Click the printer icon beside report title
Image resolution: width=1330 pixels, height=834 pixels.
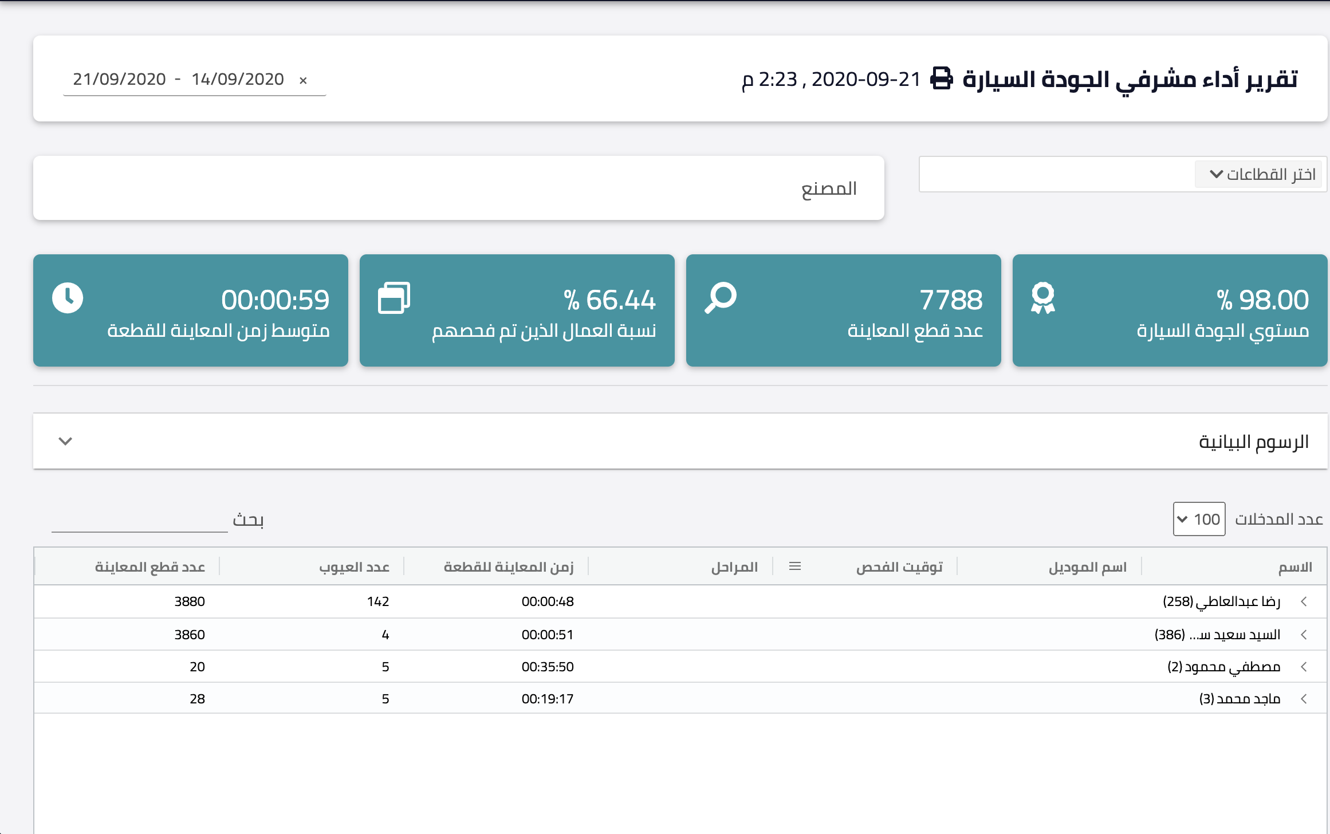(941, 78)
